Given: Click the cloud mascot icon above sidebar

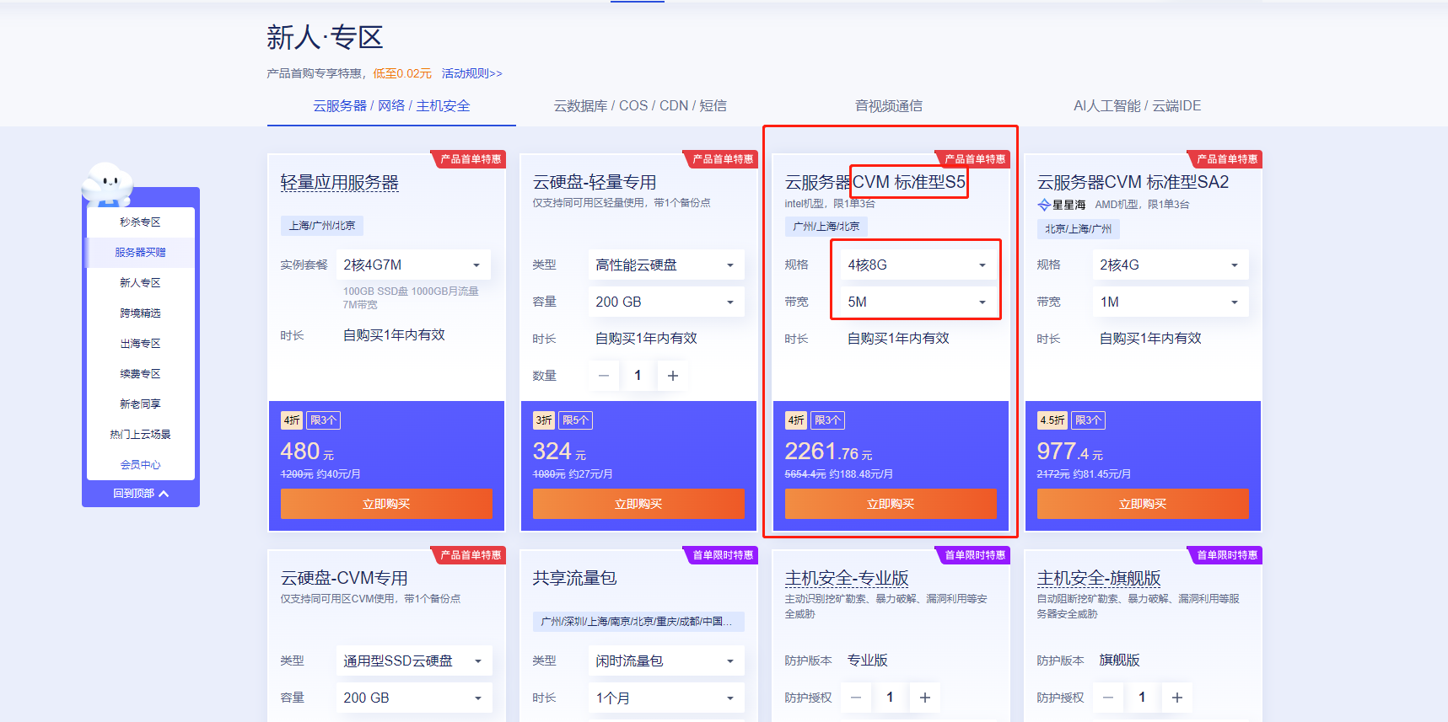Looking at the screenshot, I should point(107,183).
